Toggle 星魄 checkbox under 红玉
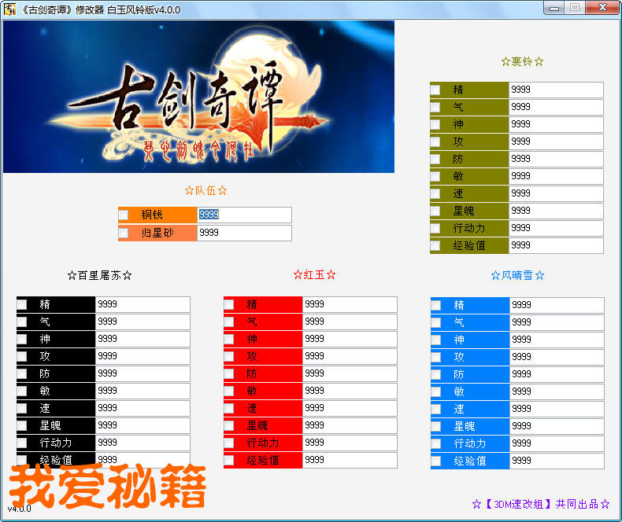 [229, 425]
